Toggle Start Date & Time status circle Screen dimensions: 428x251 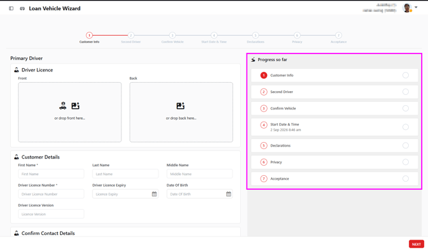(x=406, y=127)
